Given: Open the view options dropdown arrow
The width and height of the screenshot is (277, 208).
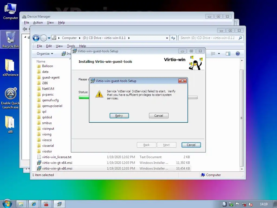Looking at the screenshot, I should (x=219, y=54).
